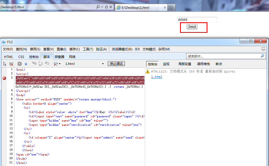Open the 缓存(C) menu
269x166 pixels.
coord(74,49)
